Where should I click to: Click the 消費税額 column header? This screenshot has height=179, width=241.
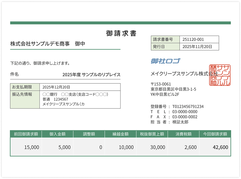tap(183, 134)
